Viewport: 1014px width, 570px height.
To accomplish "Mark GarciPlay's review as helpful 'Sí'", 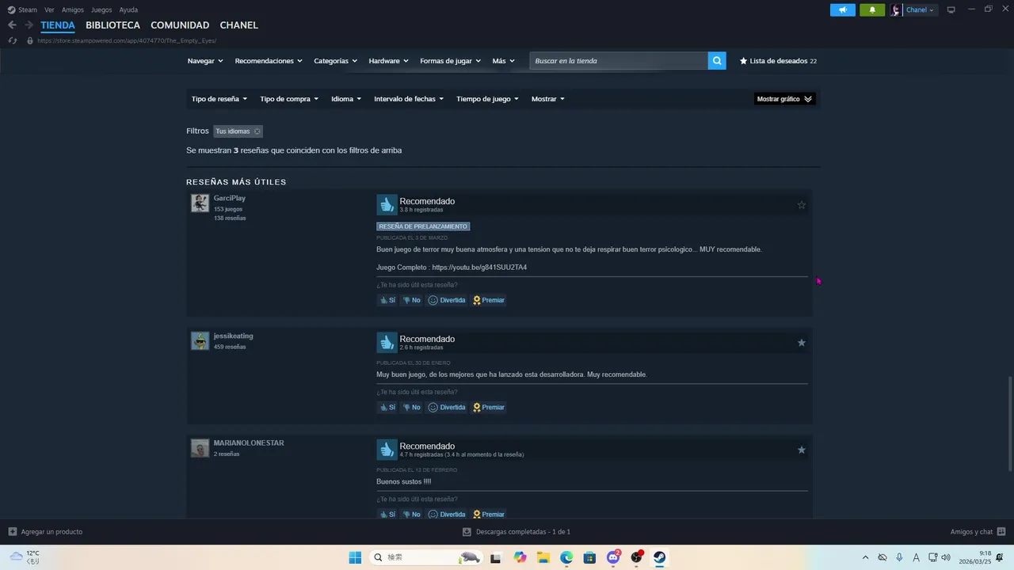I will point(387,300).
